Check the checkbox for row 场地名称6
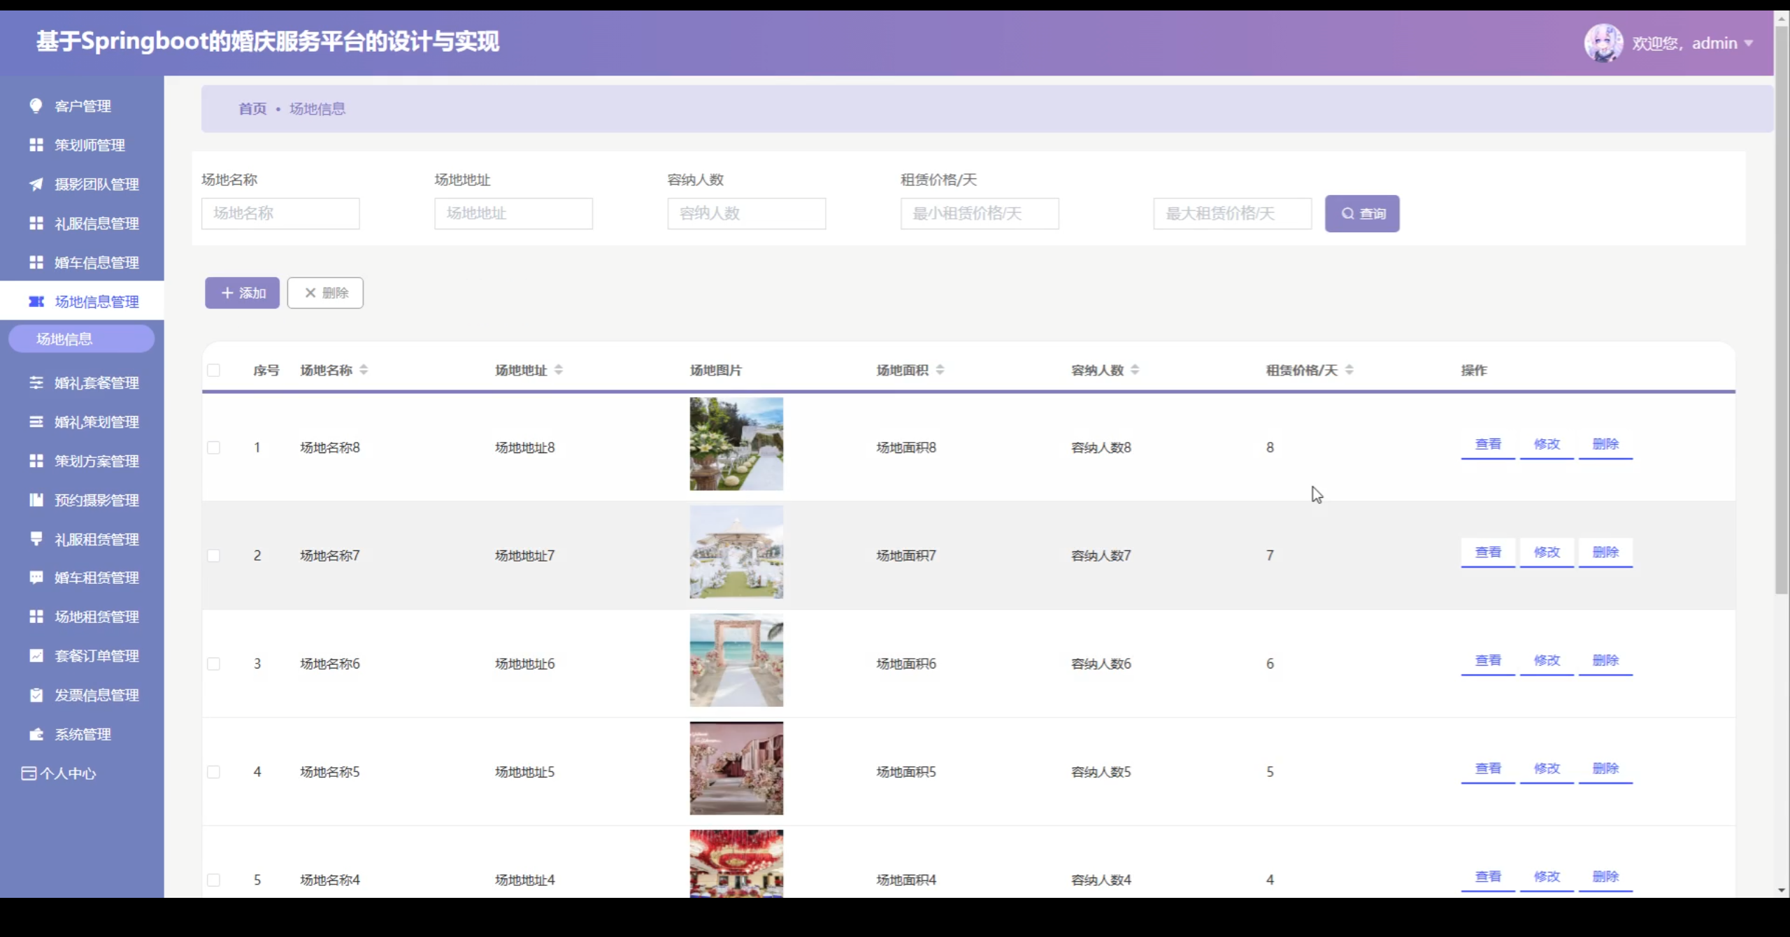 coord(214,664)
